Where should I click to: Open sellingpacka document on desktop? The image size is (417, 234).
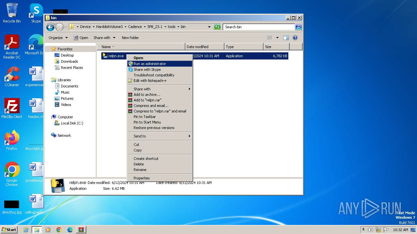pos(36,204)
